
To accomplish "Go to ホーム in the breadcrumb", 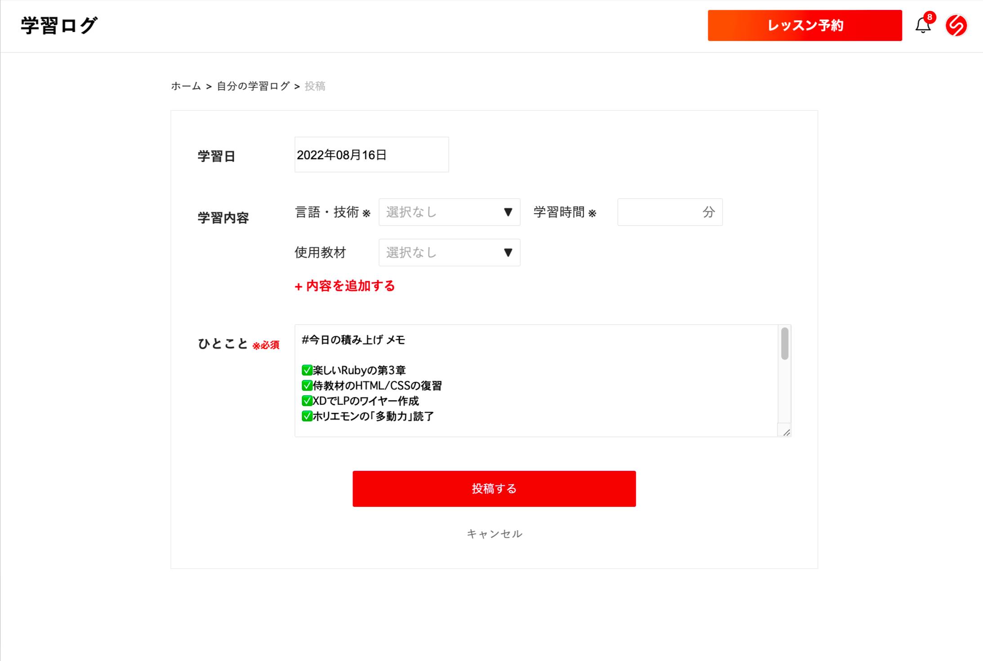I will point(186,86).
